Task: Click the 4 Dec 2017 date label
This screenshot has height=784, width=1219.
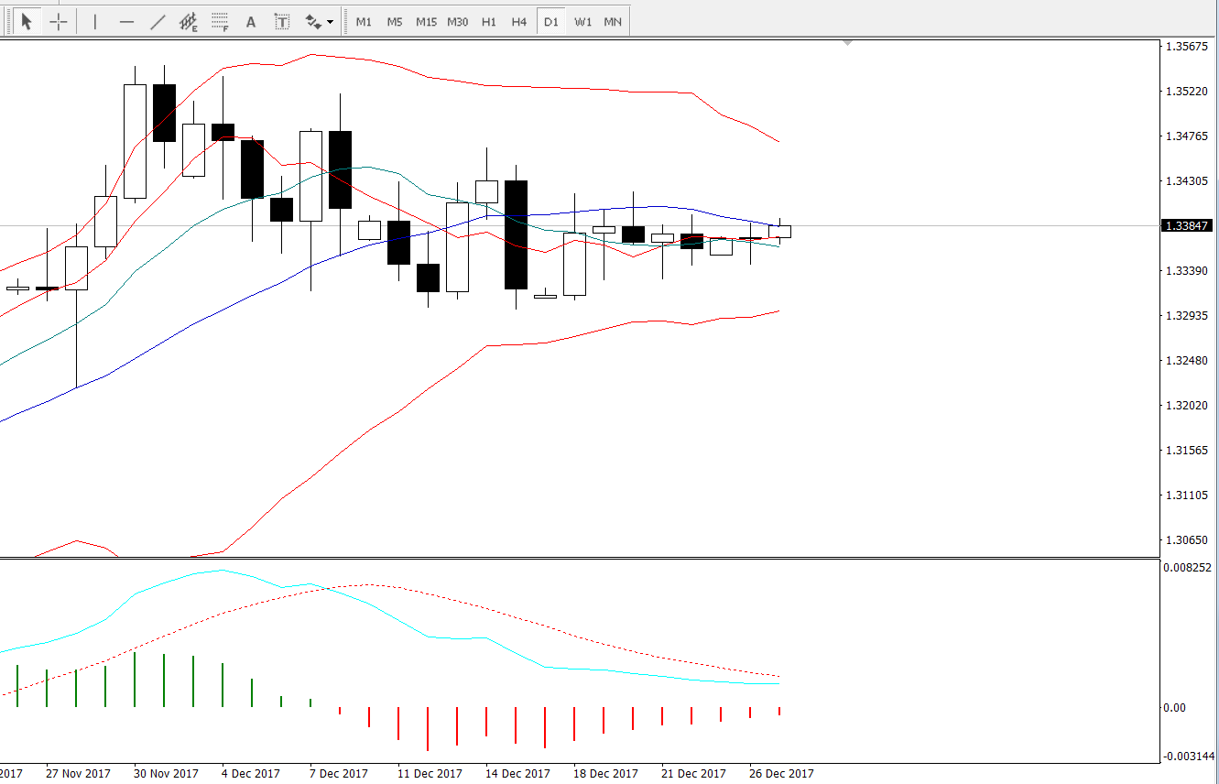Action: click(x=251, y=774)
